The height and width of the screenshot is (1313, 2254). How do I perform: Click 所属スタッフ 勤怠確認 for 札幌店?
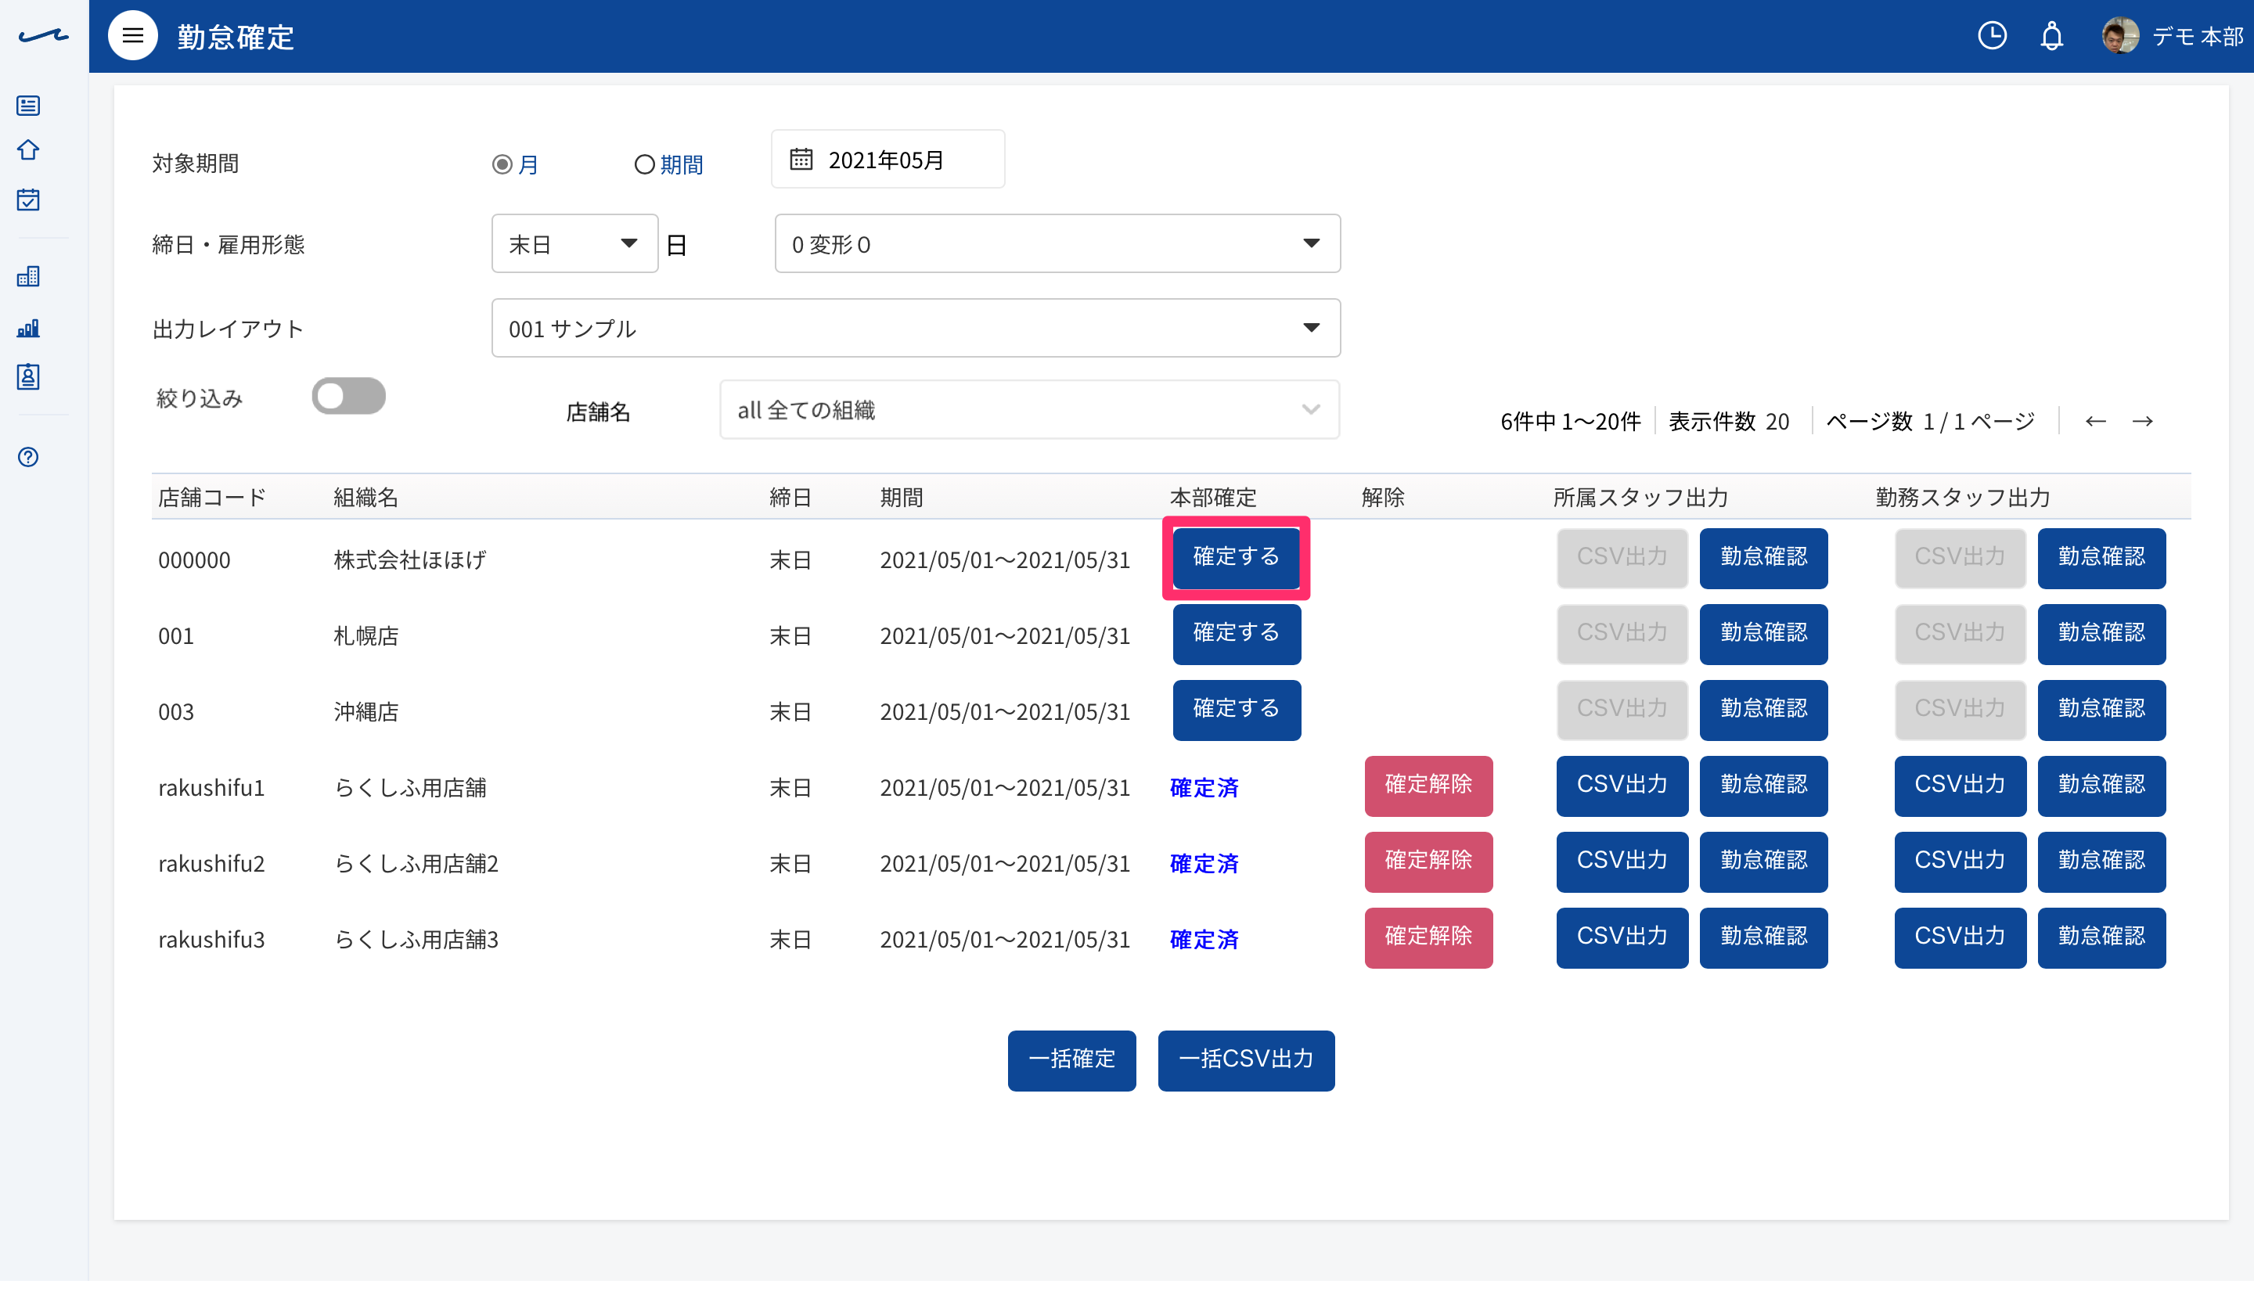coord(1763,634)
